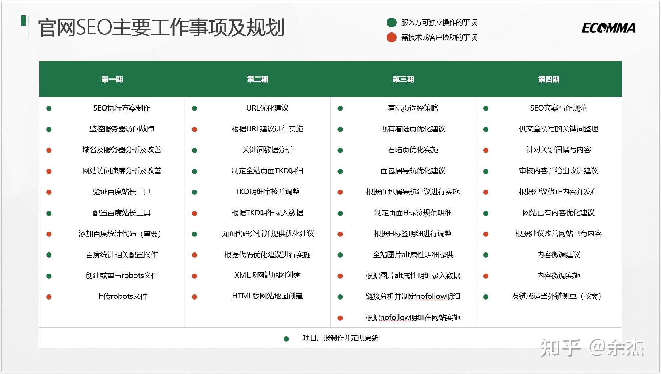Image resolution: width=661 pixels, height=374 pixels.
Task: Click the item 面包屑导航优化建议
Action: pyautogui.click(x=413, y=171)
